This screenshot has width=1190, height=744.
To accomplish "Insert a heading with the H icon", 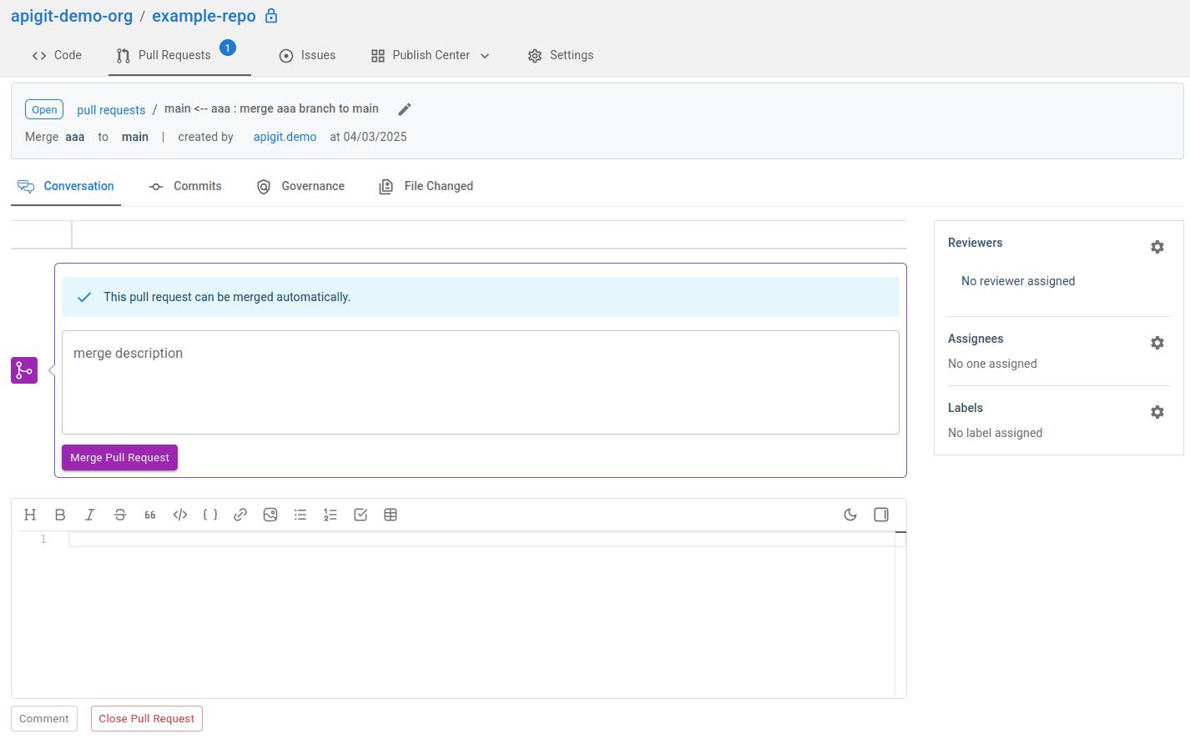I will coord(30,515).
